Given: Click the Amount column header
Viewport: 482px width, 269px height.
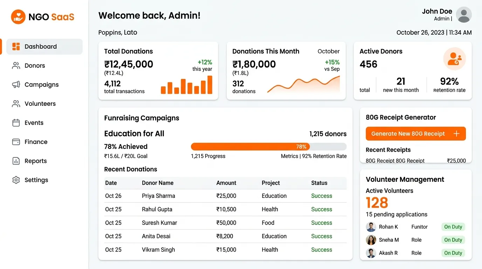Looking at the screenshot, I should (226, 183).
